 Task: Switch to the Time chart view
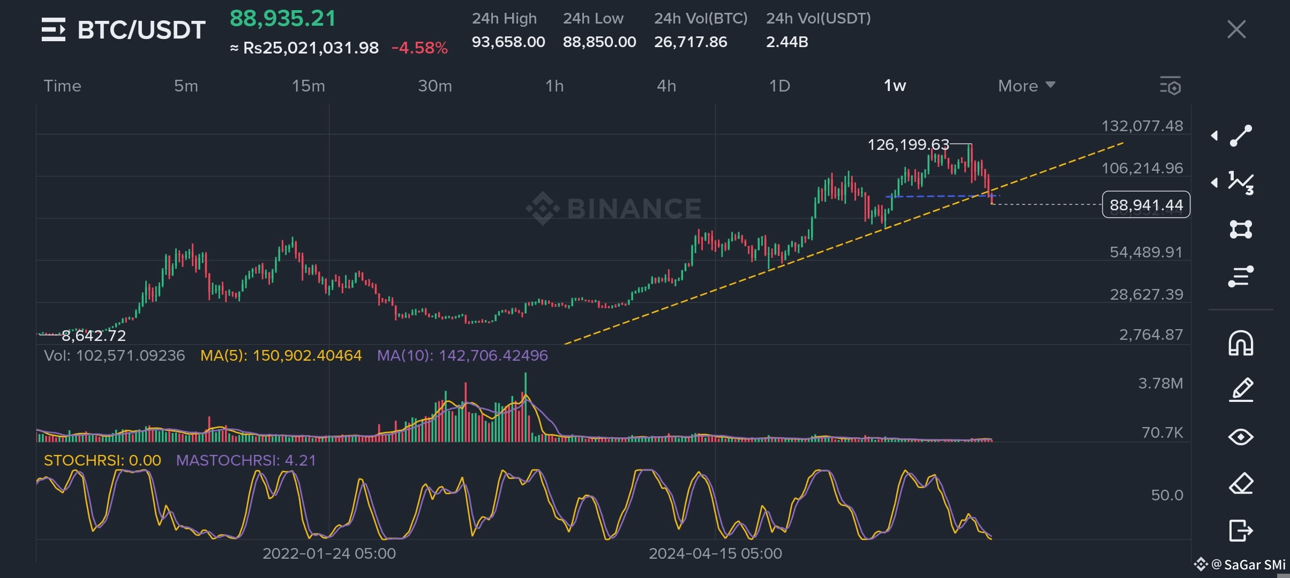(63, 86)
